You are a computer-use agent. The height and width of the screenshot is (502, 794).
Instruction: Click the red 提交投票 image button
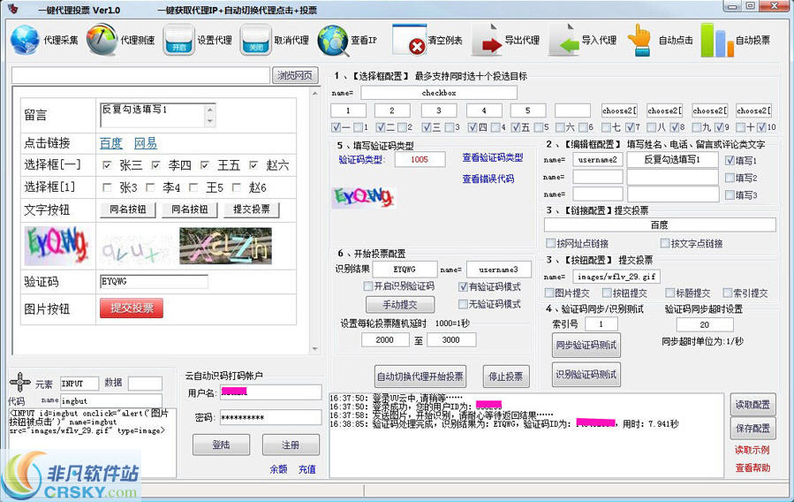[132, 308]
